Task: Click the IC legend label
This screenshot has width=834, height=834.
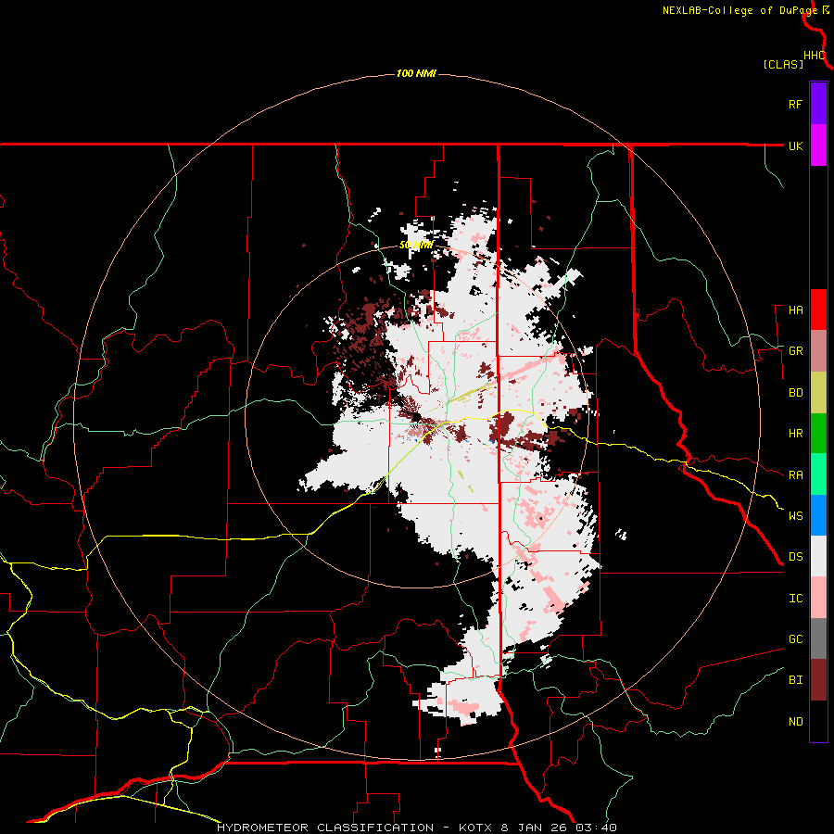Action: point(795,599)
